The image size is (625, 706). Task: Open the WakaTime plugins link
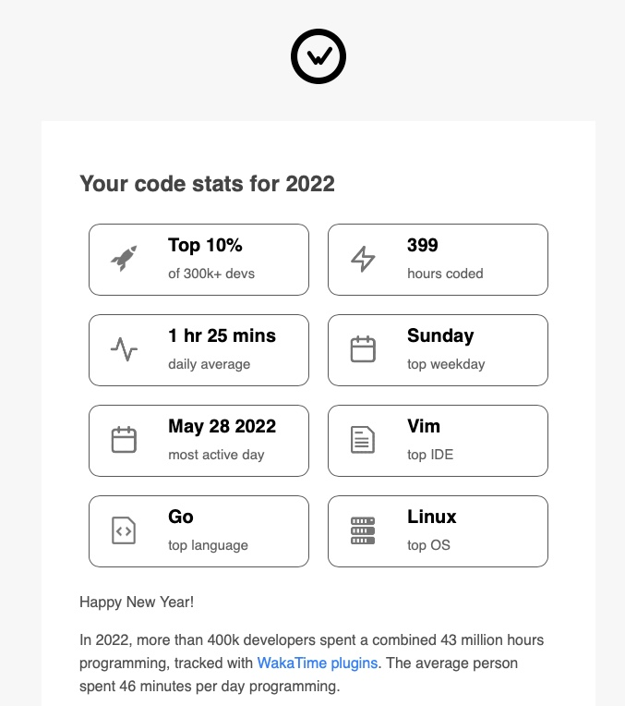[x=317, y=663]
